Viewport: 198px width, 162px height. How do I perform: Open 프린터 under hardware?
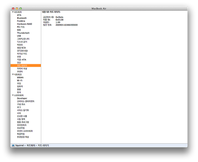pos(20,71)
